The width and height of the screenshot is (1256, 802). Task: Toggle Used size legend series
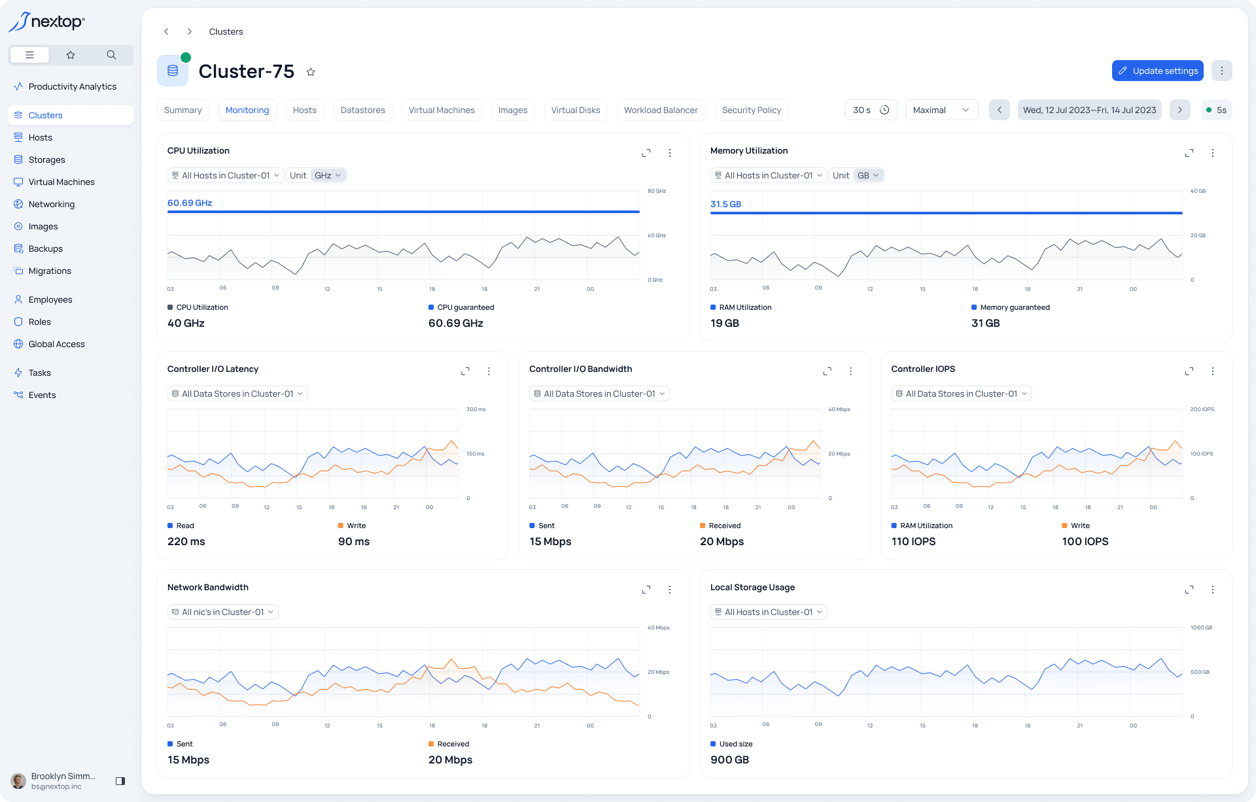[731, 744]
